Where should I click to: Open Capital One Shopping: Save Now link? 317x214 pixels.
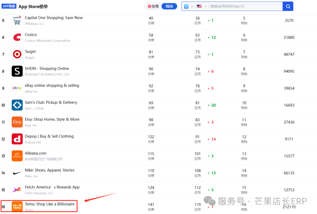coord(54,18)
